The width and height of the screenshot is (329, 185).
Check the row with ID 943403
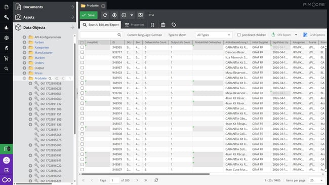82,73
